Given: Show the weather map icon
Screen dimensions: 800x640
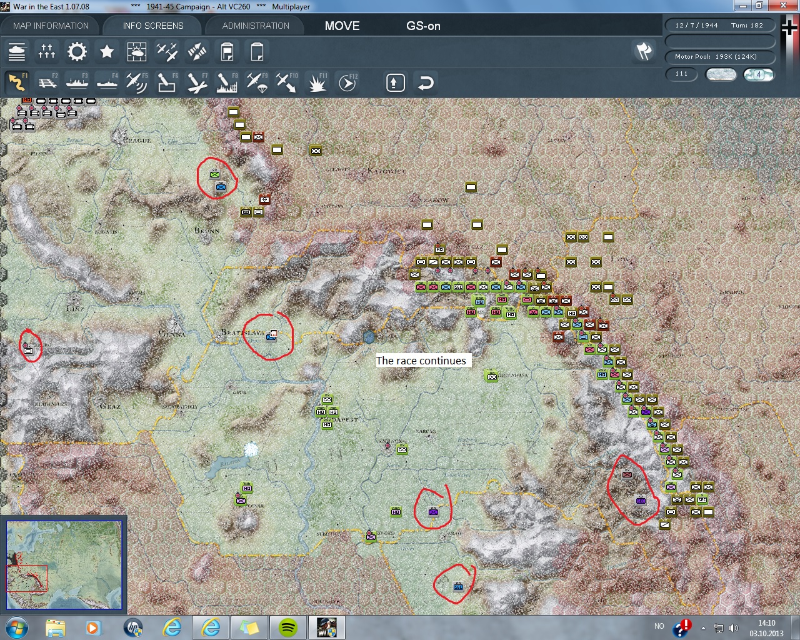Looking at the screenshot, I should coord(137,51).
